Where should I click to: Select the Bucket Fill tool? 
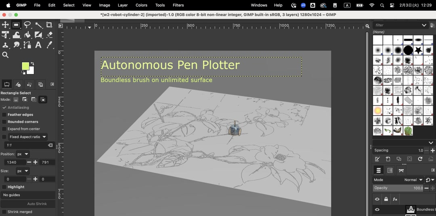point(27,35)
